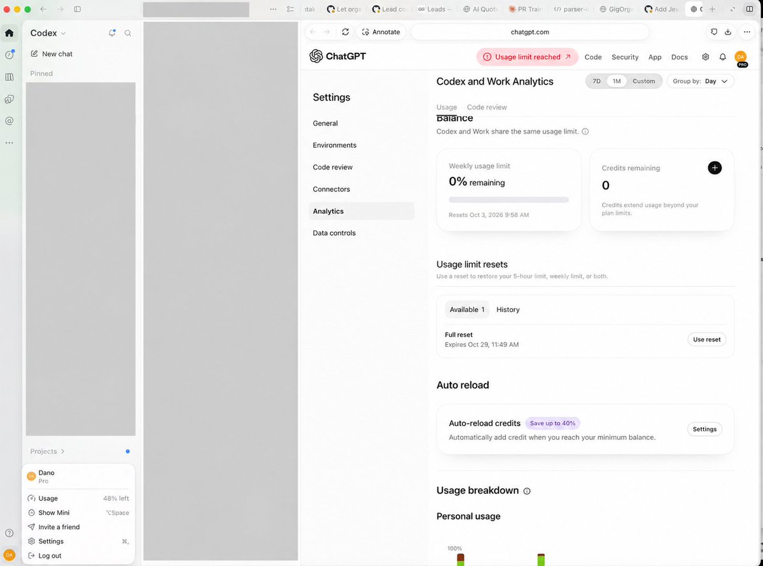Viewport: 763px width, 566px height.
Task: Open Data controls settings section
Action: tap(361, 232)
